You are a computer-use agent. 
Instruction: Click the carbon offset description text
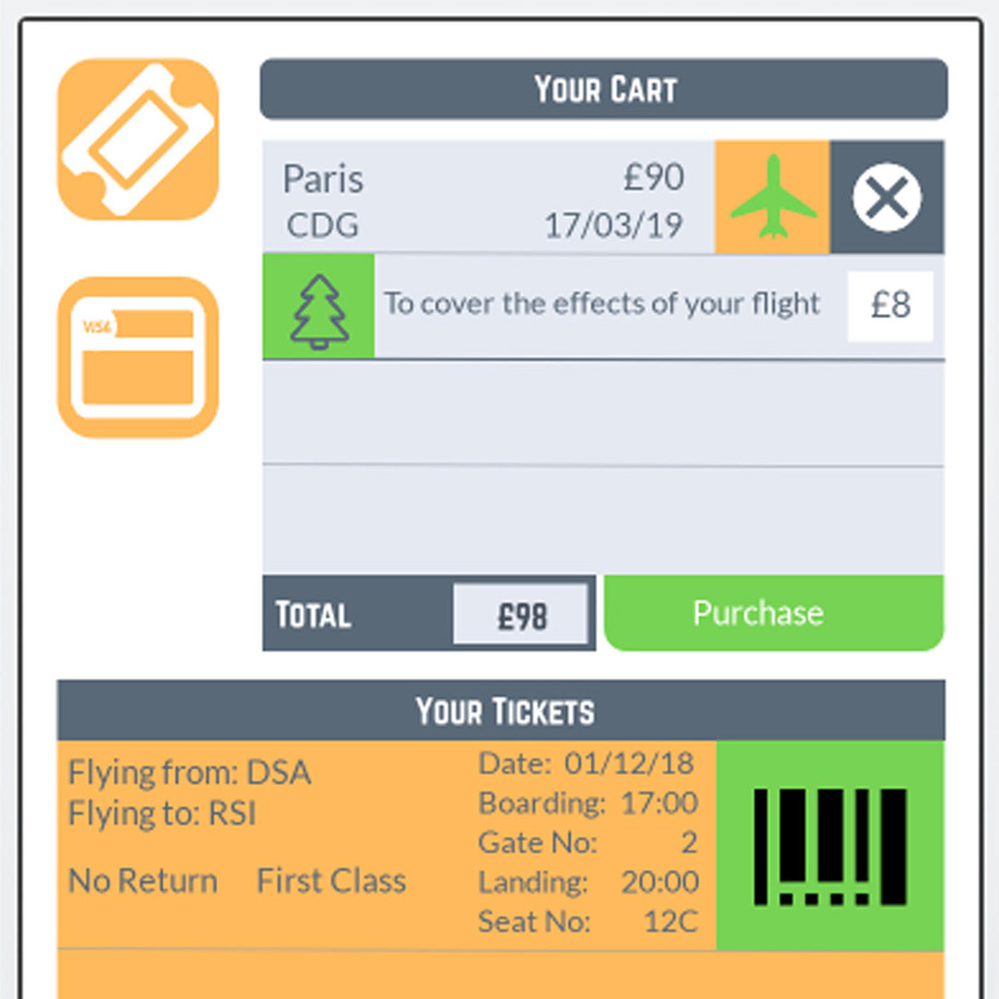click(601, 303)
